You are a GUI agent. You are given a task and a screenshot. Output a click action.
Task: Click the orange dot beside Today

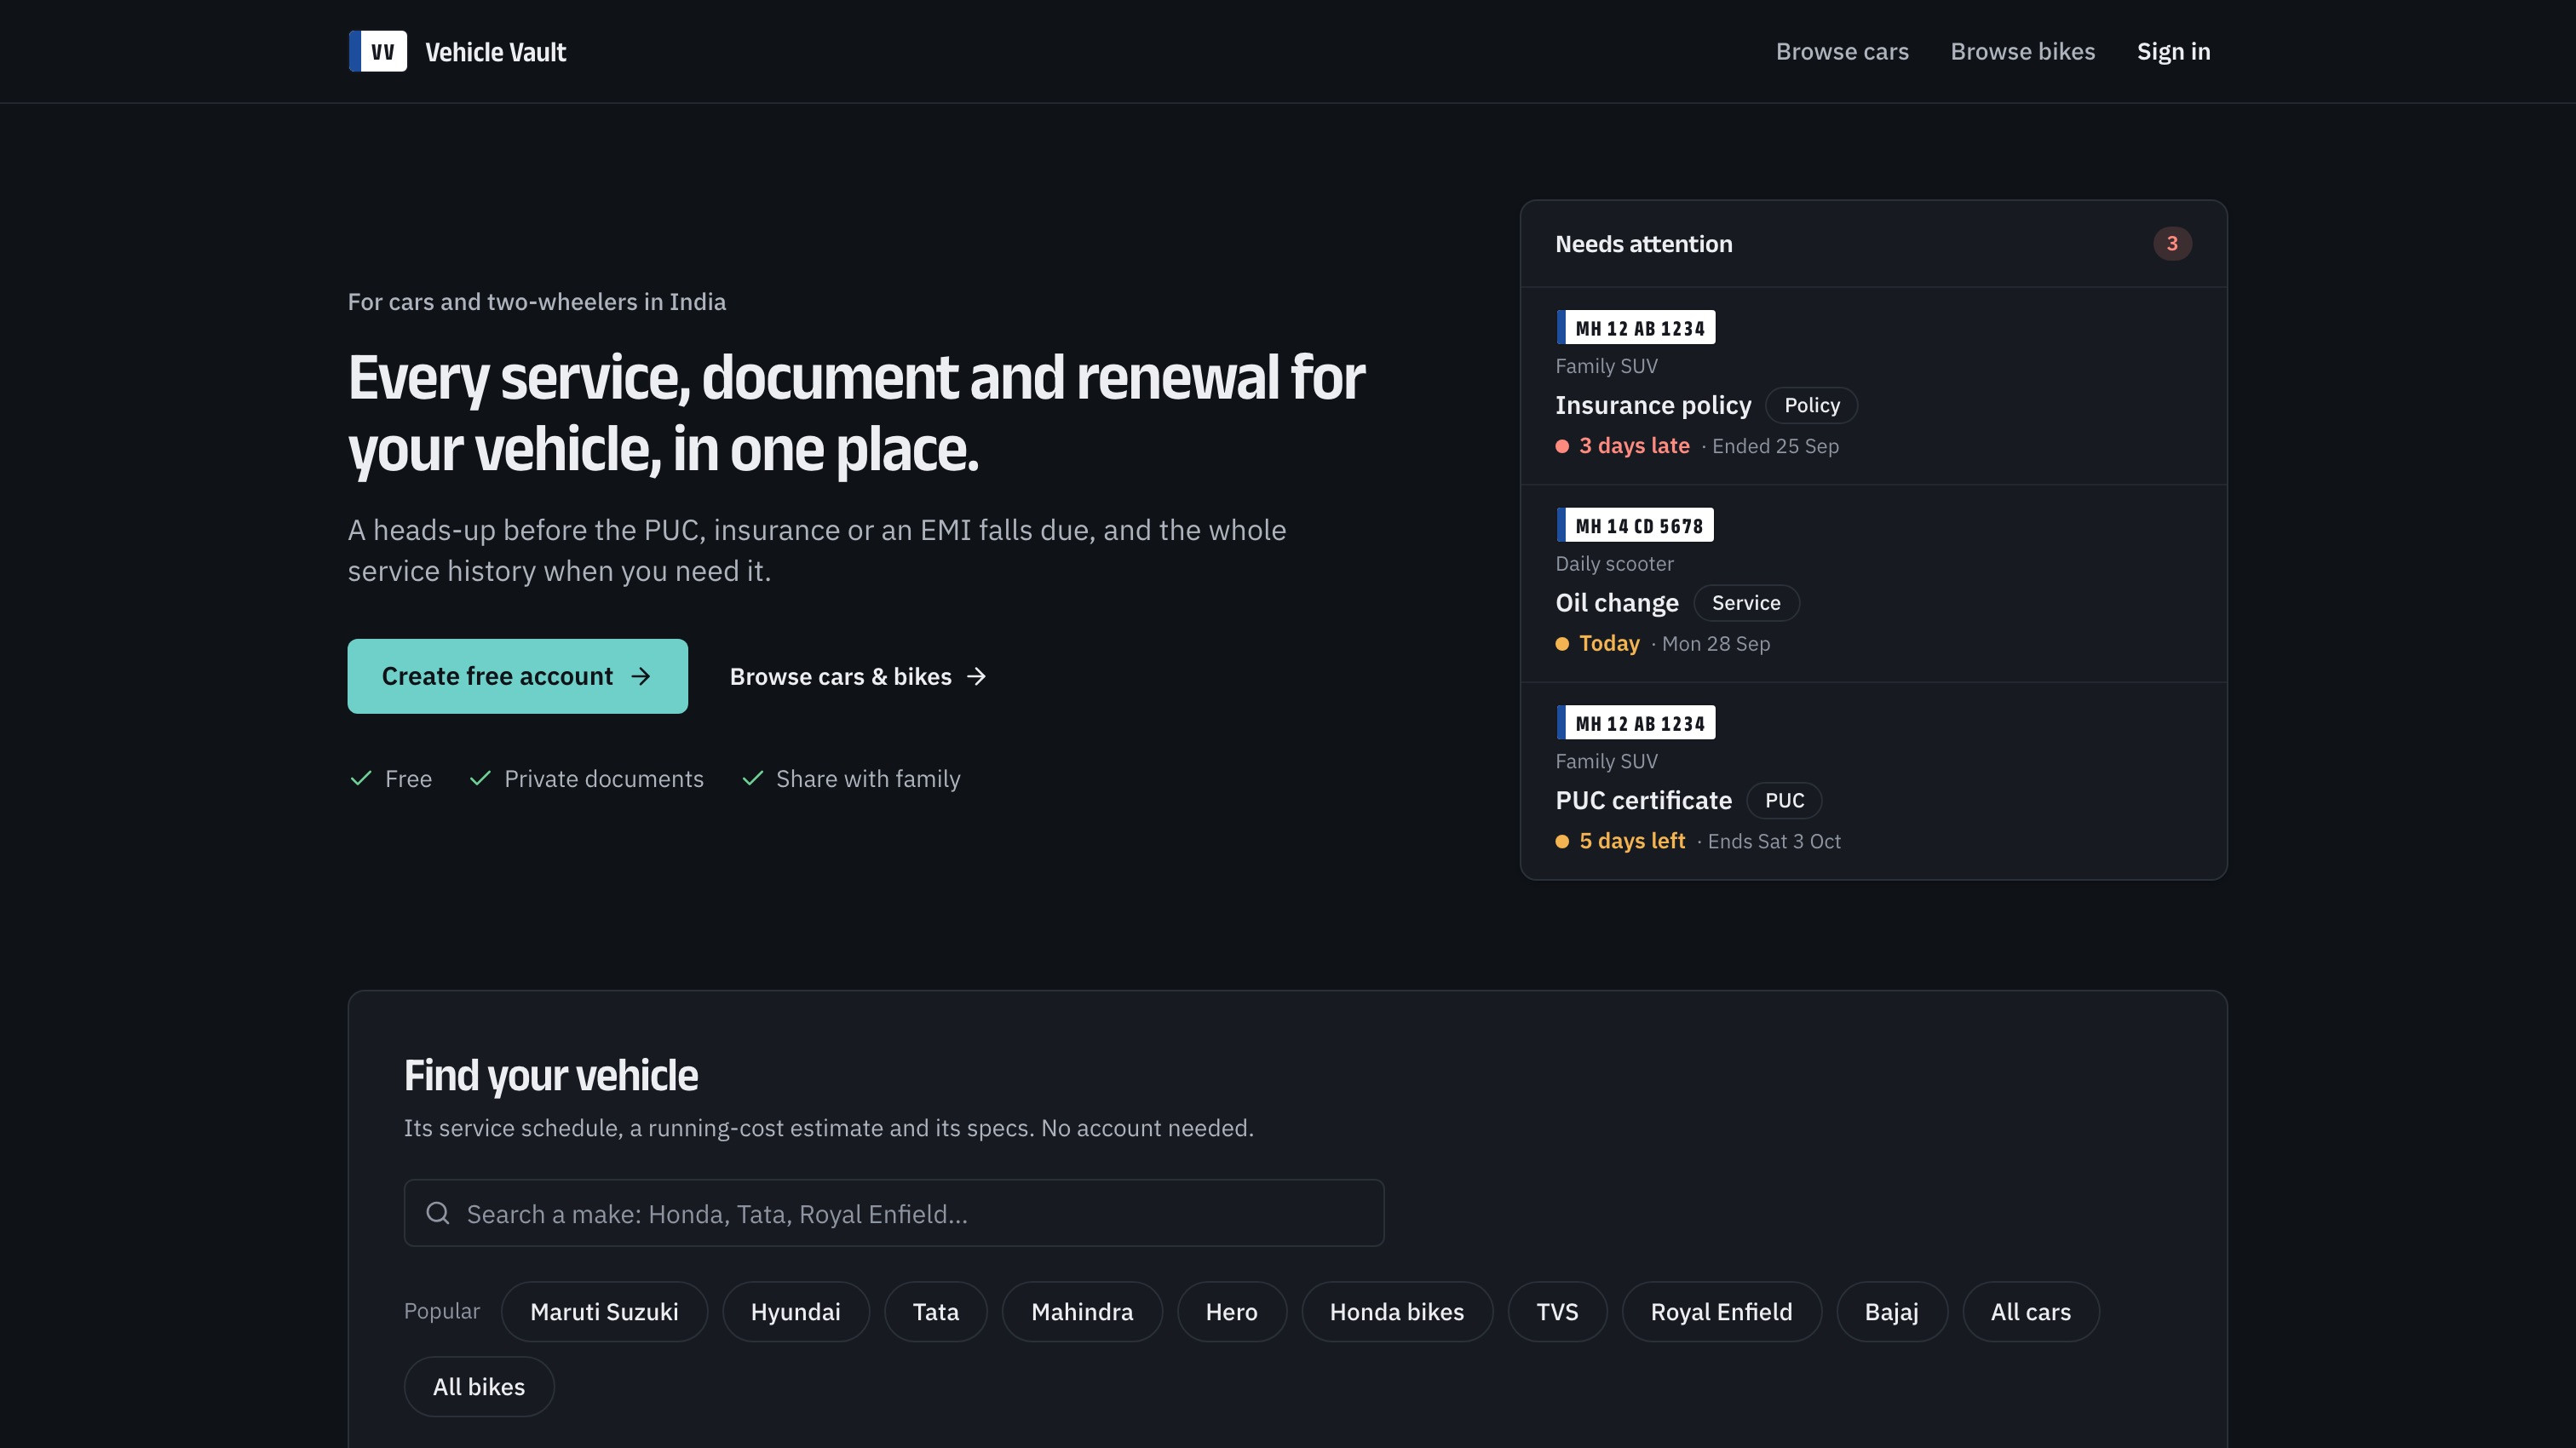click(x=1562, y=644)
